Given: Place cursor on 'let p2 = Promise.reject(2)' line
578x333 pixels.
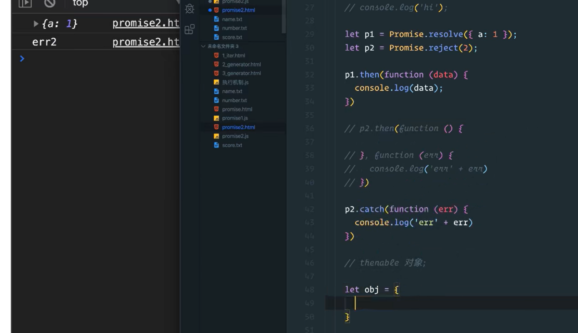Looking at the screenshot, I should (411, 48).
